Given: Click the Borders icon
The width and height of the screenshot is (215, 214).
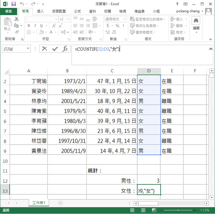Looking at the screenshot, I should tap(29, 32).
